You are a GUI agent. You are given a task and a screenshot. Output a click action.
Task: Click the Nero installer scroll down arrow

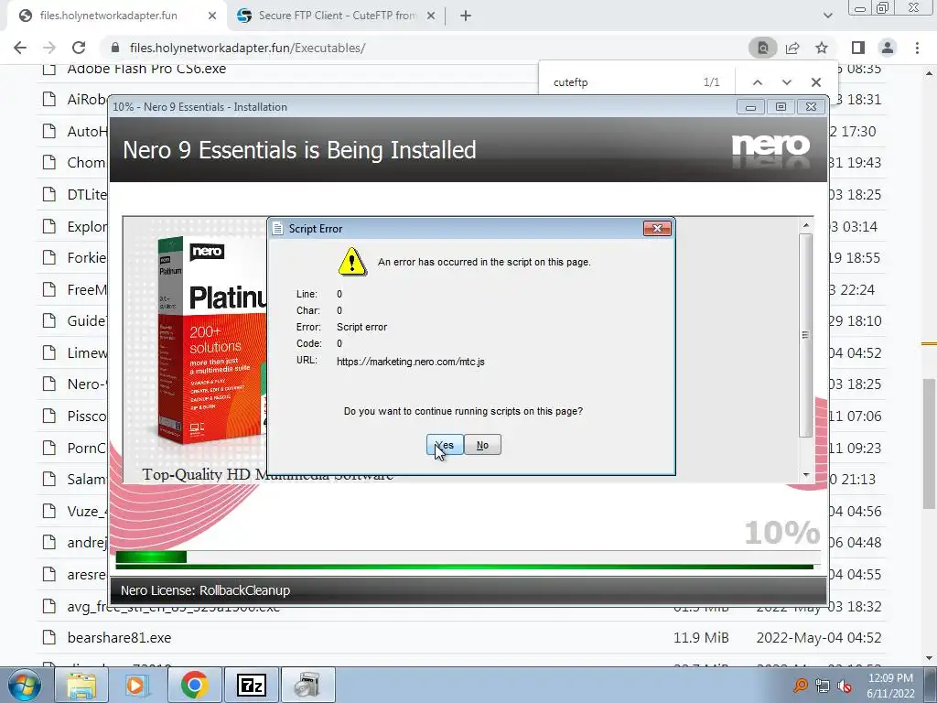pyautogui.click(x=805, y=475)
